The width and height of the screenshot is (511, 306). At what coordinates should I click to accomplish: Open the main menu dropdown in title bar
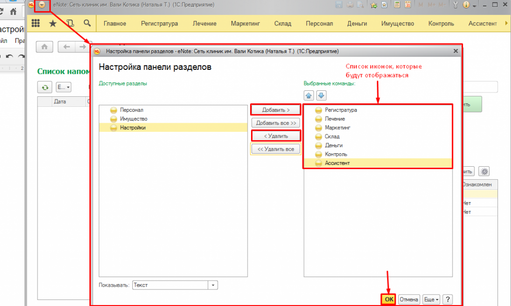[x=42, y=5]
